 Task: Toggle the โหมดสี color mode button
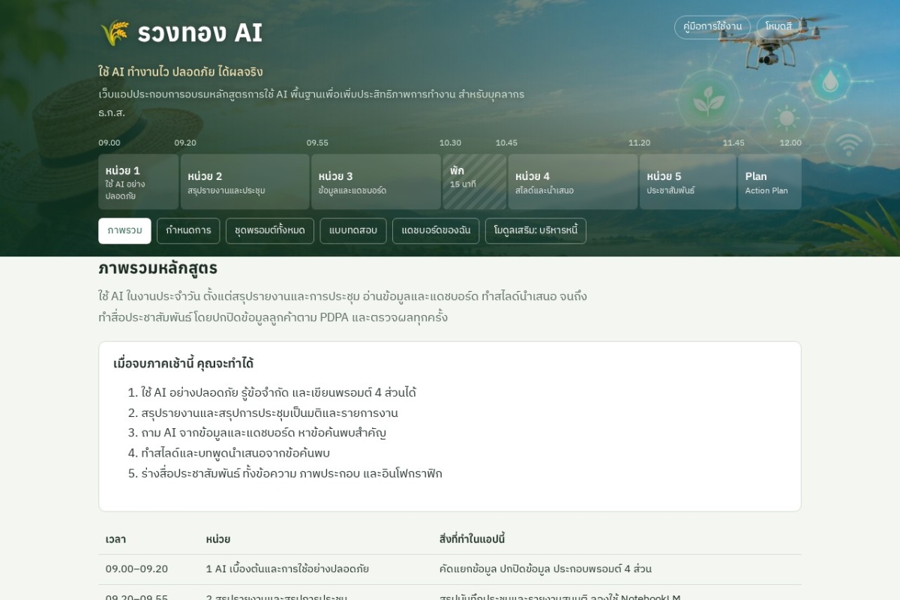(778, 27)
